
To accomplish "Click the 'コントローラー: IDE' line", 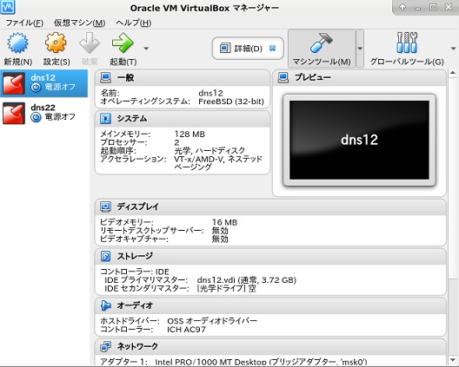I will pos(135,272).
